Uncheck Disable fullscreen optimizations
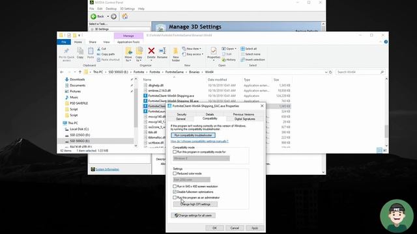Viewport: 417px width, 234px height. pyautogui.click(x=175, y=192)
